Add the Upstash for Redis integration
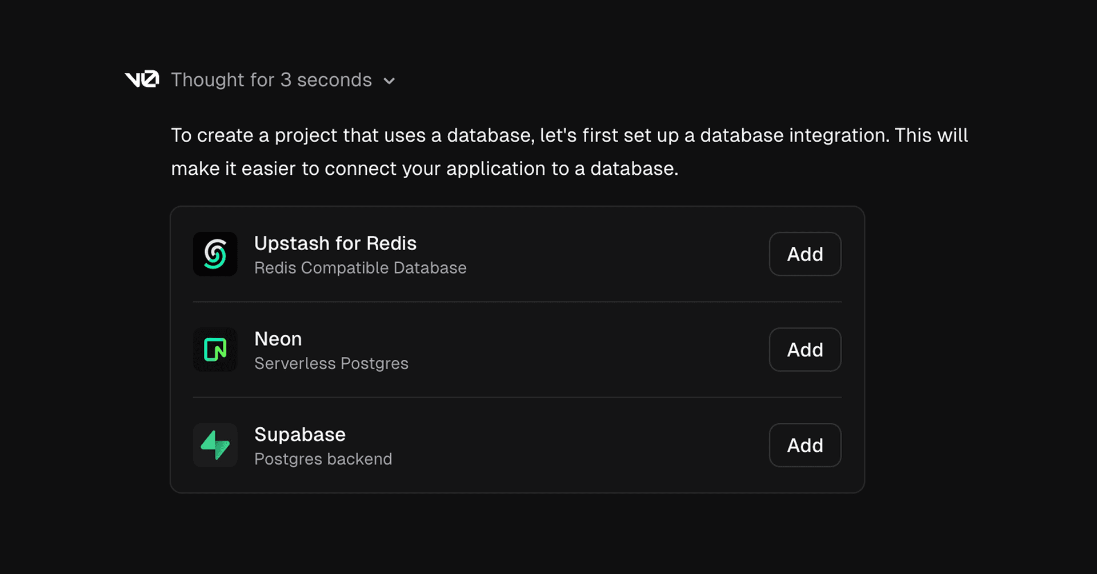 (x=804, y=254)
